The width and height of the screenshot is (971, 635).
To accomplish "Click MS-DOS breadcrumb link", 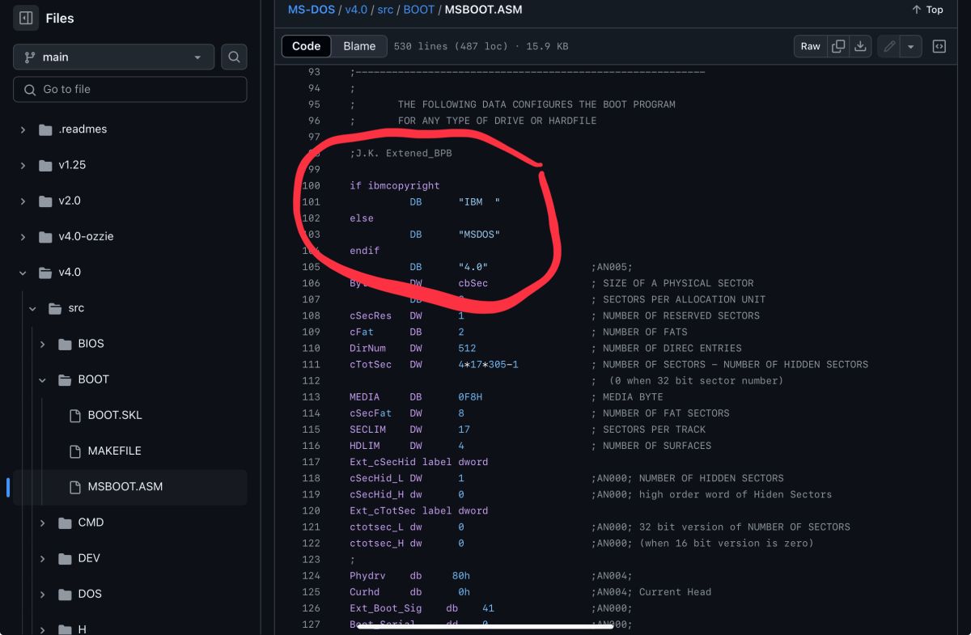I will [312, 10].
